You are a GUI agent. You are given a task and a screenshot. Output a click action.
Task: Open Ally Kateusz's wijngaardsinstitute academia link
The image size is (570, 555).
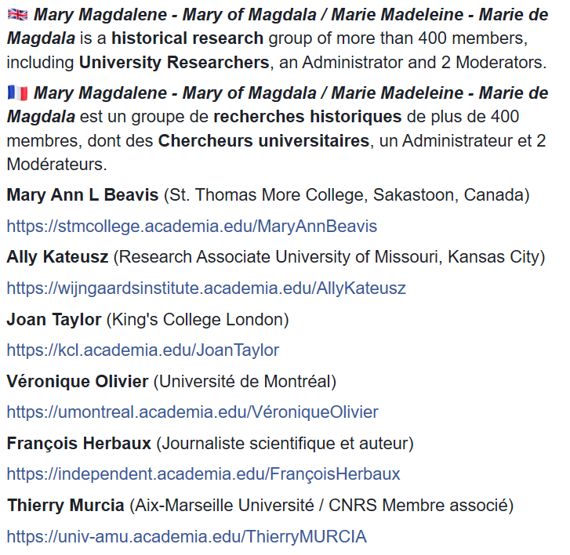(206, 288)
